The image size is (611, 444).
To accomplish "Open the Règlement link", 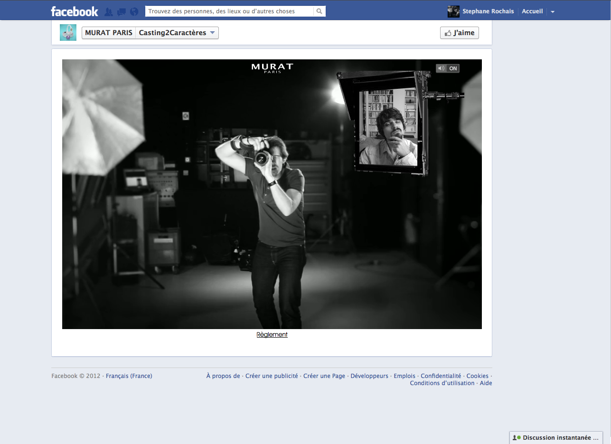I will click(272, 335).
